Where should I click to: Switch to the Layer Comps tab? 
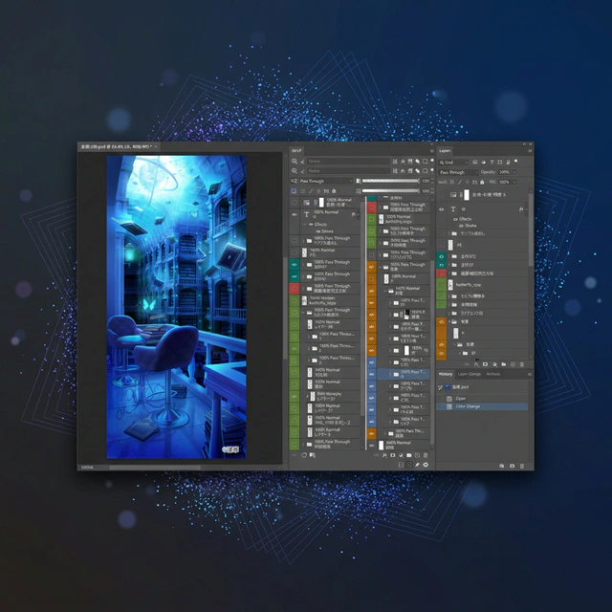[x=470, y=374]
